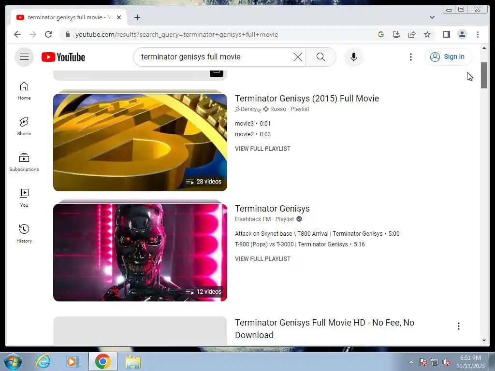Close the terminator genisys tab
Screen dimensions: 495x371
coord(119,17)
